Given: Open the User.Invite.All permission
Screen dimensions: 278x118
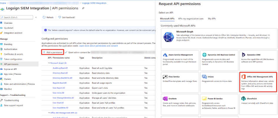Looking at the screenshot, I should pos(59,93).
